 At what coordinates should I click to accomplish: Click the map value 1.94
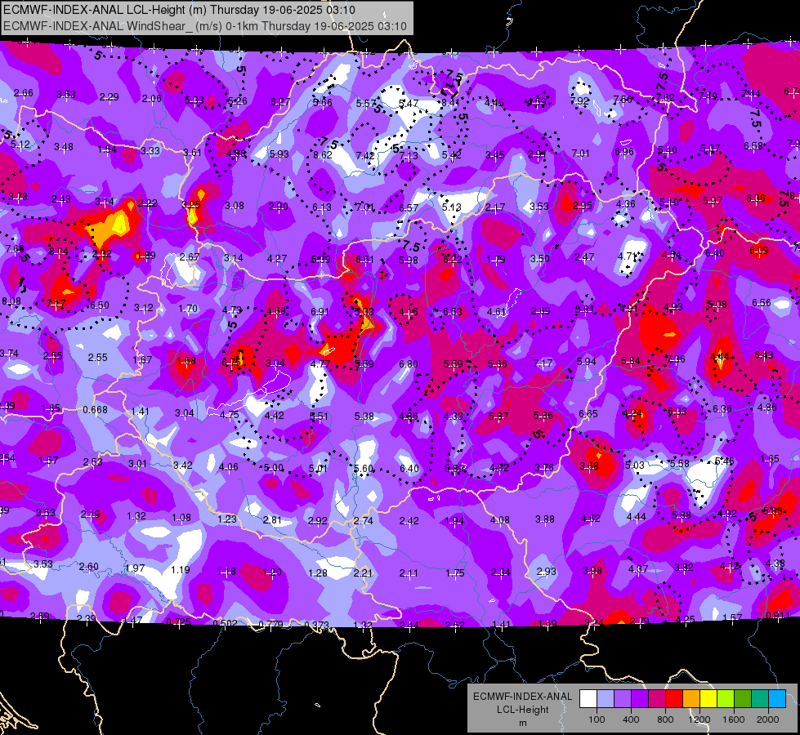point(454,521)
